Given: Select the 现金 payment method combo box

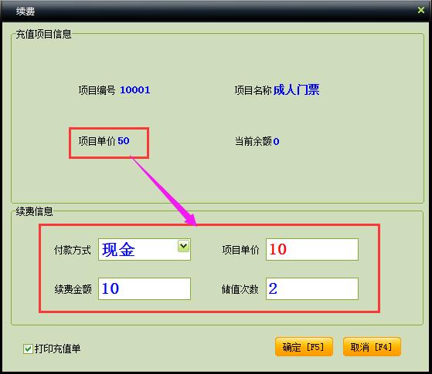Looking at the screenshot, I should click(x=145, y=249).
